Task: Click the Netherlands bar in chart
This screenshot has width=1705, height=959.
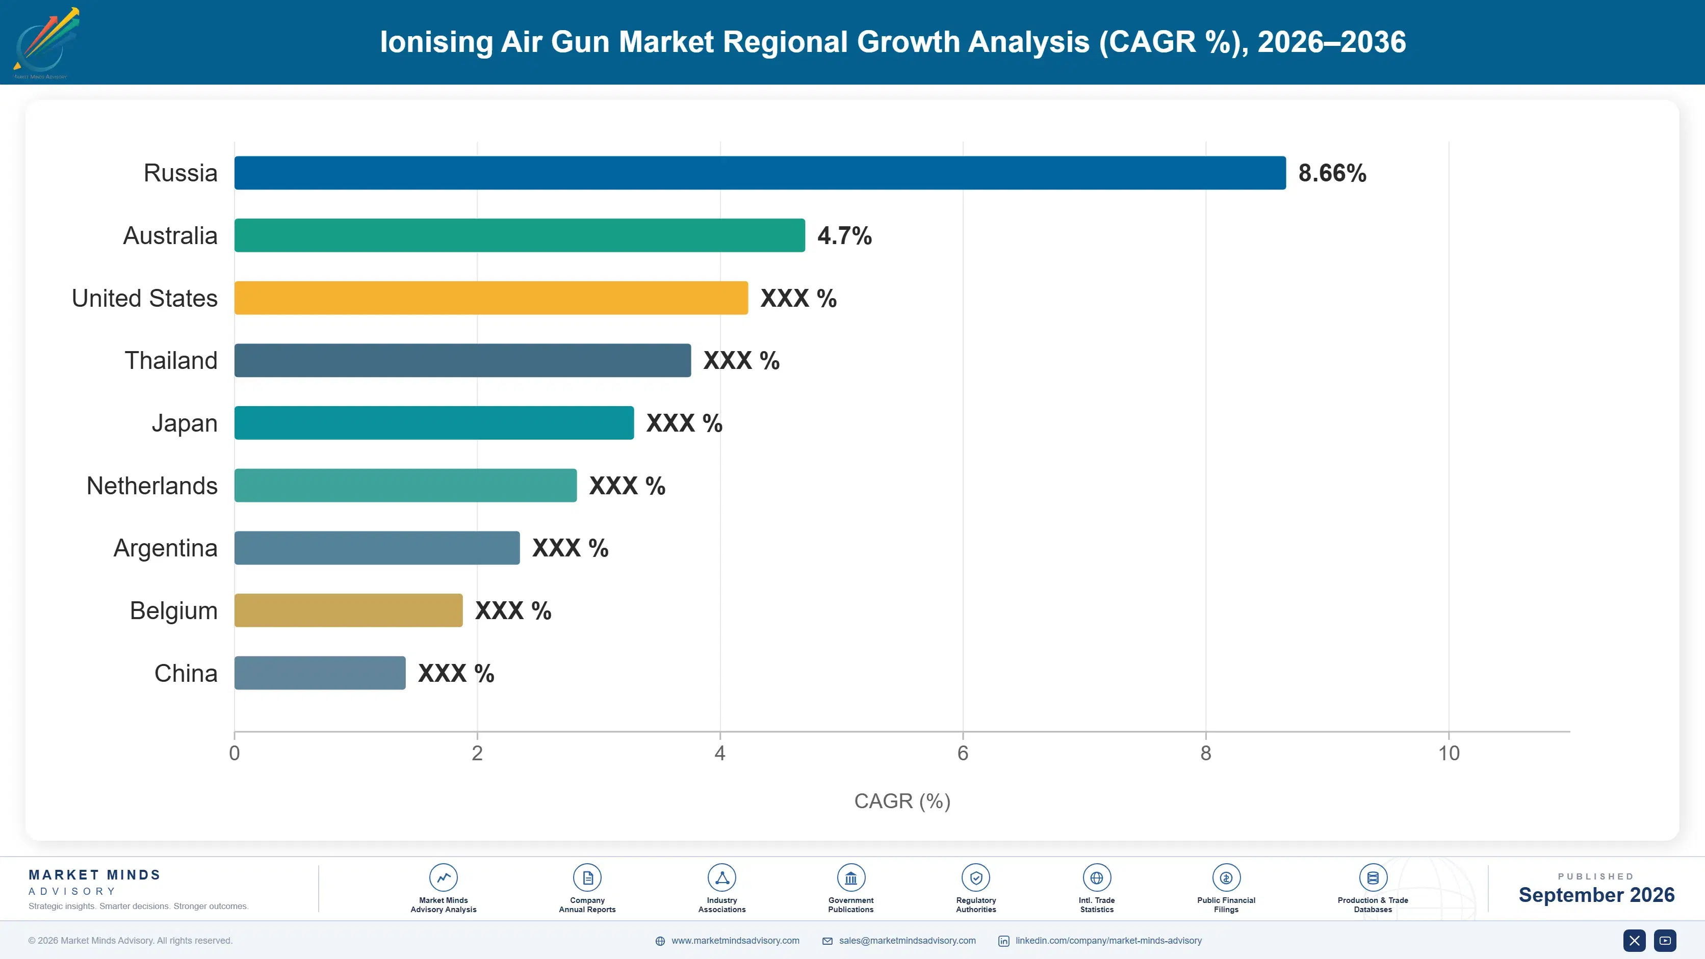Action: coord(406,486)
